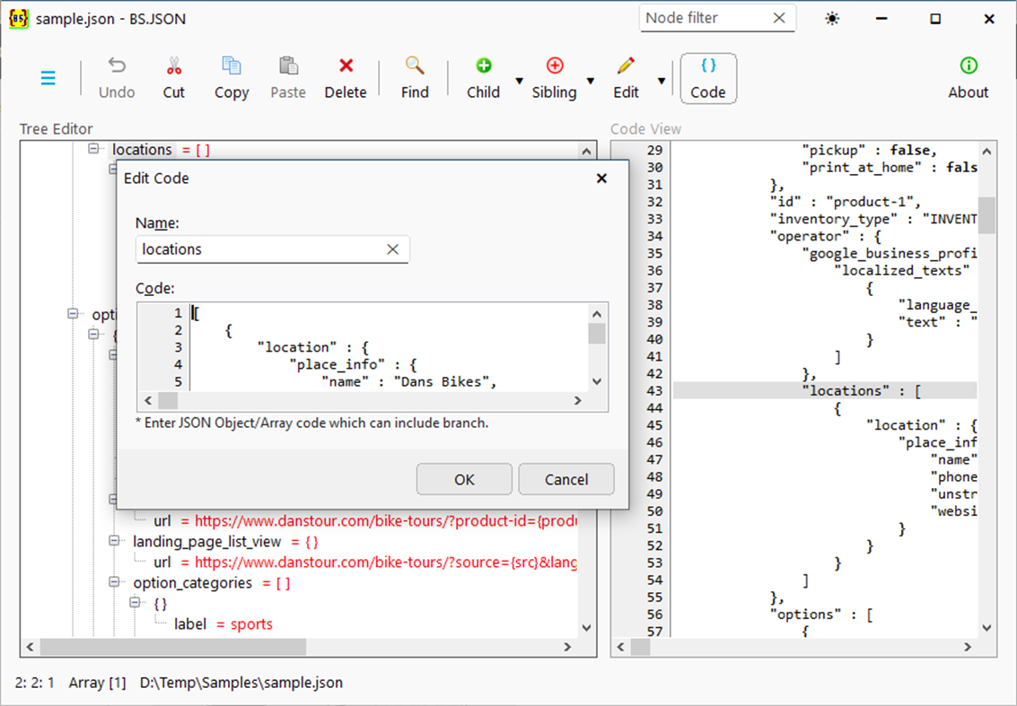Click the Tree Editor horizontal scrollbar thumb

[173, 647]
